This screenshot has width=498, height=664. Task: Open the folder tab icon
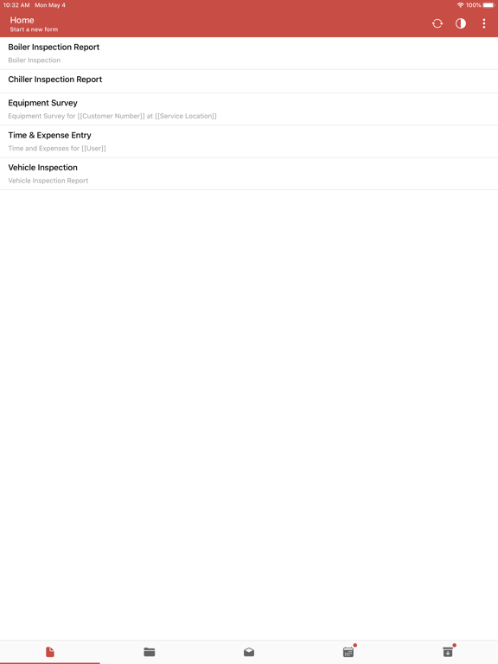pyautogui.click(x=149, y=652)
